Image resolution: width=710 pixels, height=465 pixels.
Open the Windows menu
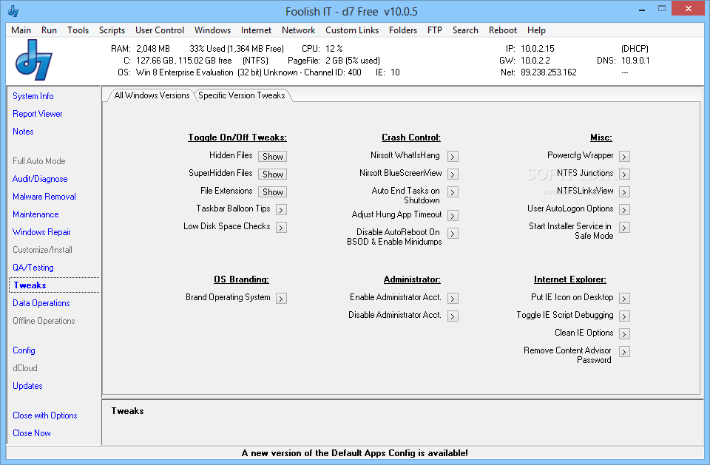212,30
